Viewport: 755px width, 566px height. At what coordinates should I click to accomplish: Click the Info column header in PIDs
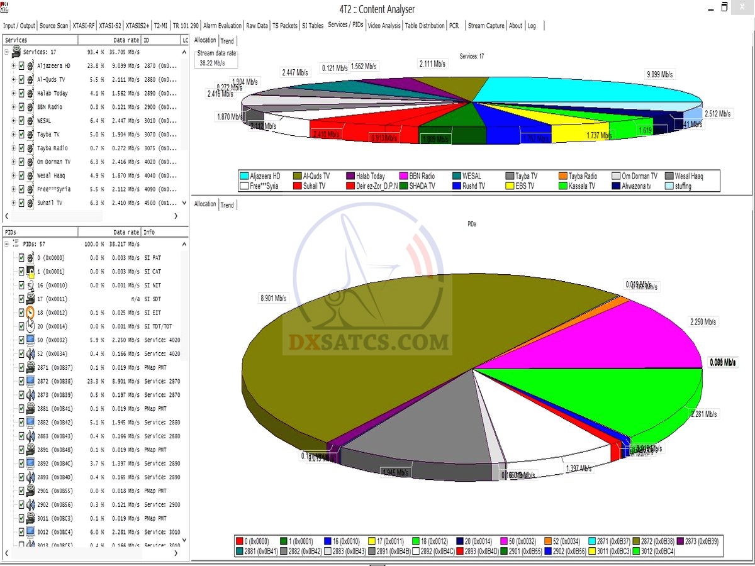(165, 232)
